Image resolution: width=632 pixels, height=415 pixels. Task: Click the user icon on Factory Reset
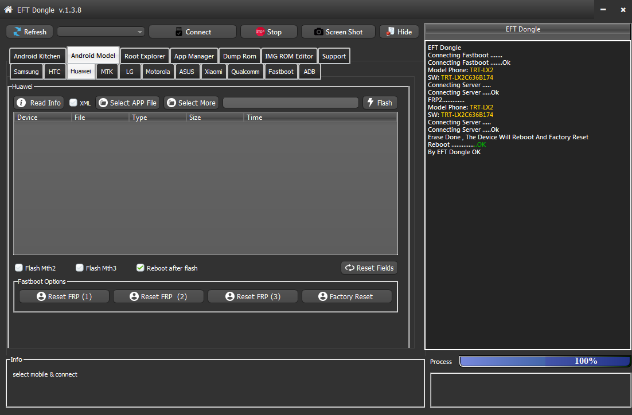click(x=322, y=296)
